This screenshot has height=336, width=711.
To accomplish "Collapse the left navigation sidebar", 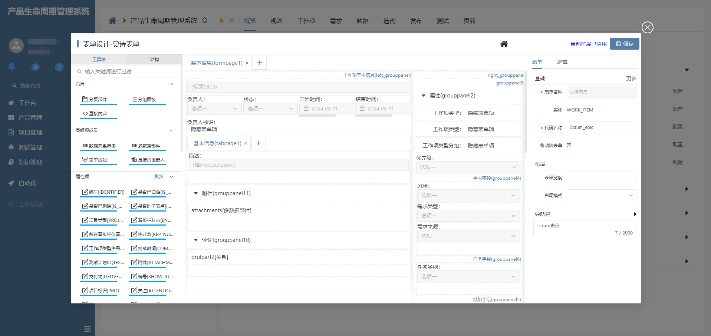I will point(87,329).
